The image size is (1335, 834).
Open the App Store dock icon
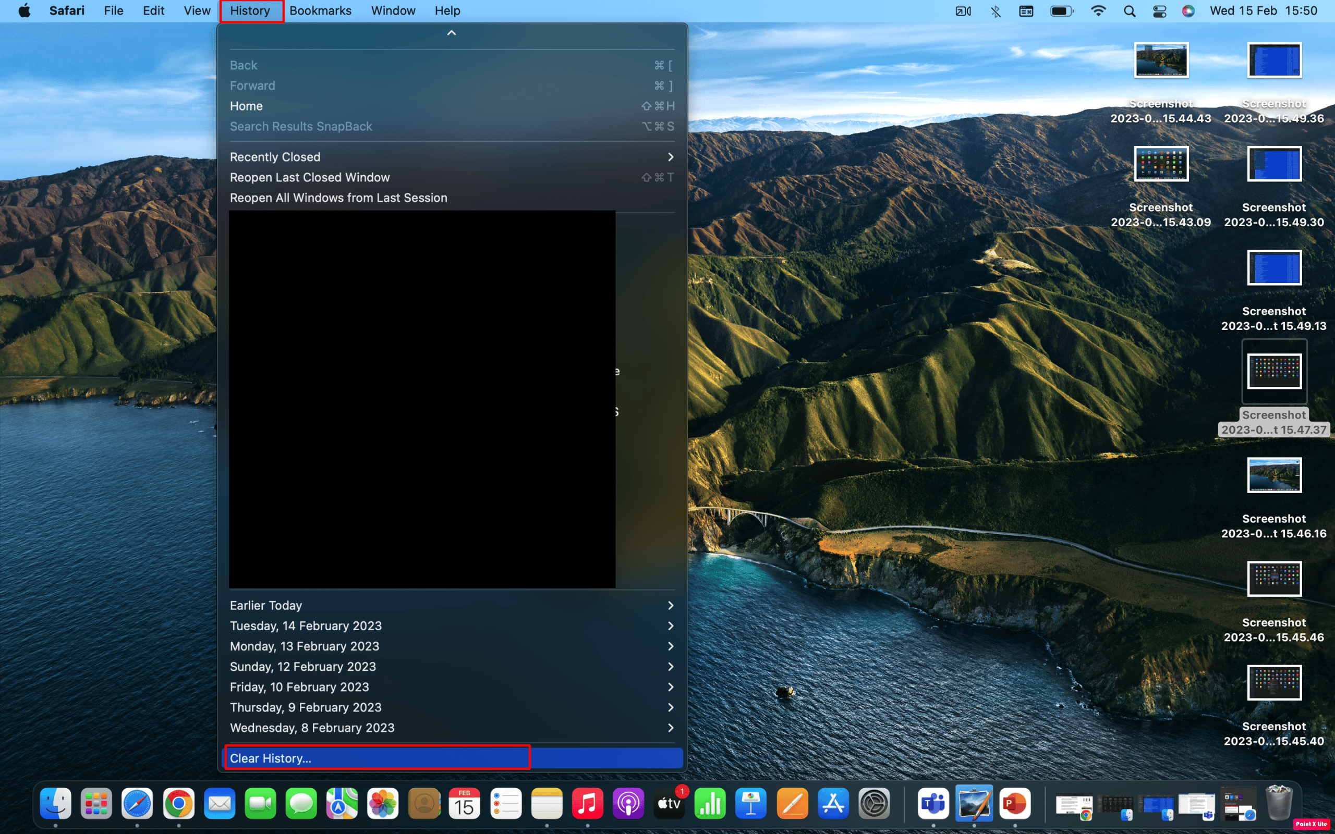[x=832, y=804]
